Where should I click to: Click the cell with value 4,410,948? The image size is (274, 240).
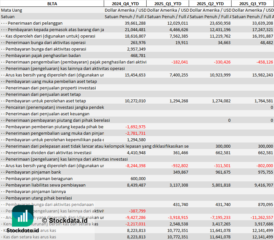tap(137, 153)
